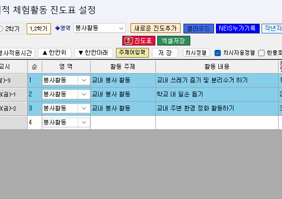Expand 영역 dropdown in row 1
Screen dimensions: 282x199
[84, 80]
